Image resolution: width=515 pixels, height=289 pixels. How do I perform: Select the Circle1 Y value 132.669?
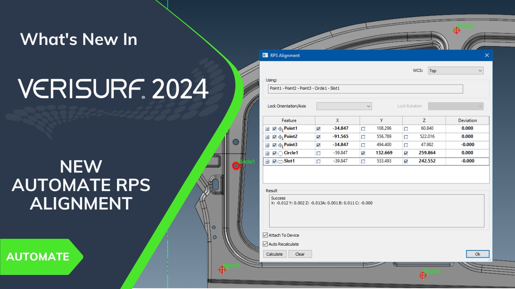tap(384, 153)
